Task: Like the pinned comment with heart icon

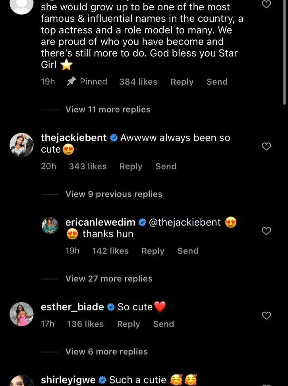Action: tap(267, 4)
